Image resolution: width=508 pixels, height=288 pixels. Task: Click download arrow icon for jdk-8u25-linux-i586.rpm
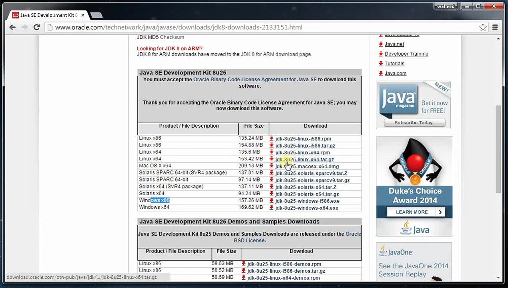[271, 138]
